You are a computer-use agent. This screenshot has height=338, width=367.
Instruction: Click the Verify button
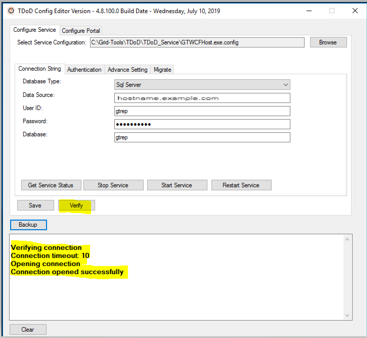coord(76,205)
